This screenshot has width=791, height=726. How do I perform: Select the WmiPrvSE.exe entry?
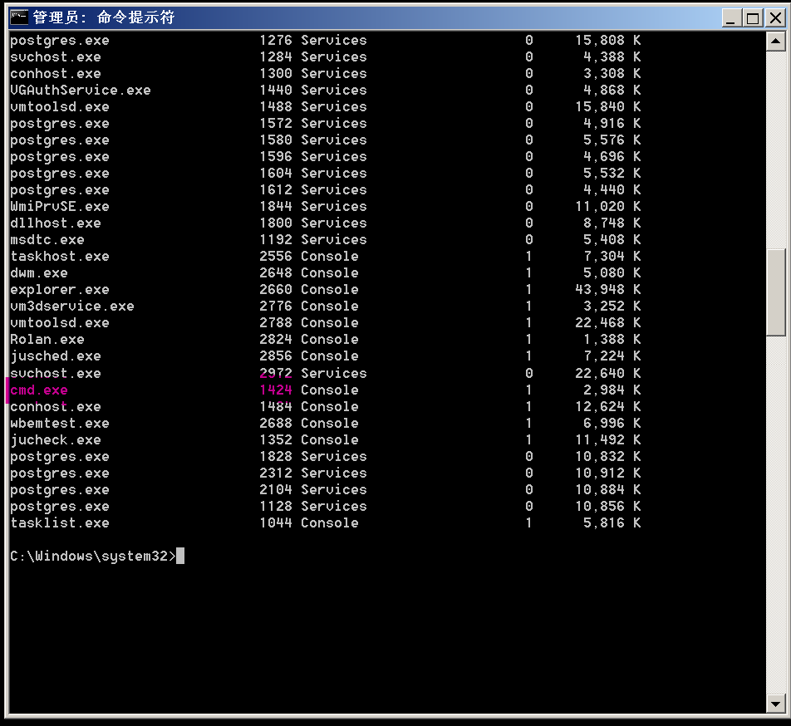(56, 206)
